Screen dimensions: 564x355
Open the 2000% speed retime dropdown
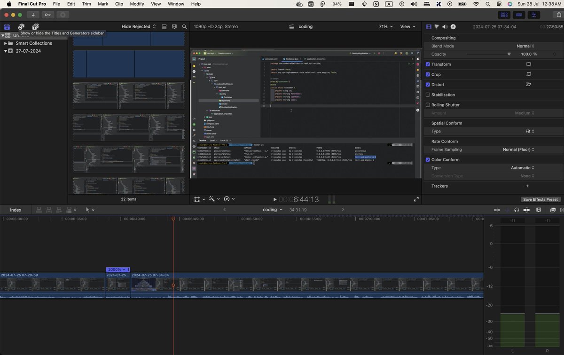[x=117, y=269]
